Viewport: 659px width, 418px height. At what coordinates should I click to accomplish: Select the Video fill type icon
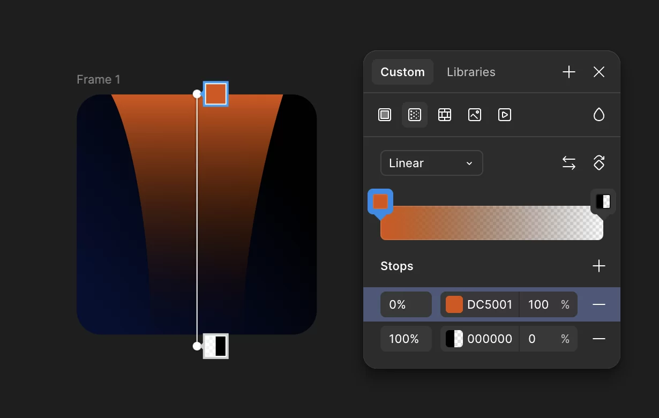click(x=505, y=115)
